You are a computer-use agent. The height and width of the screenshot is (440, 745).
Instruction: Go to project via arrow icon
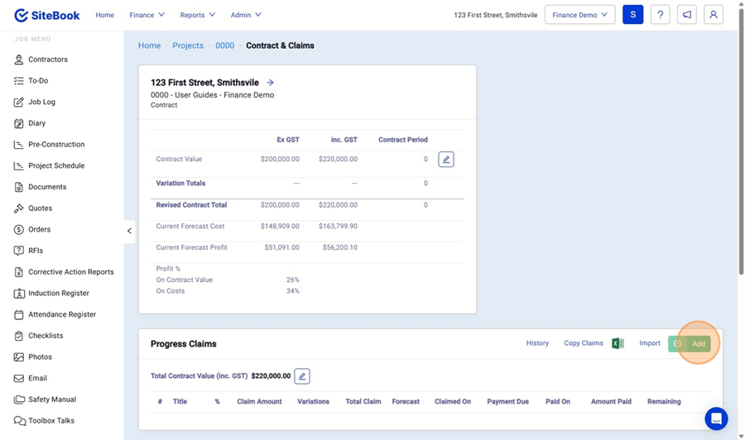271,83
